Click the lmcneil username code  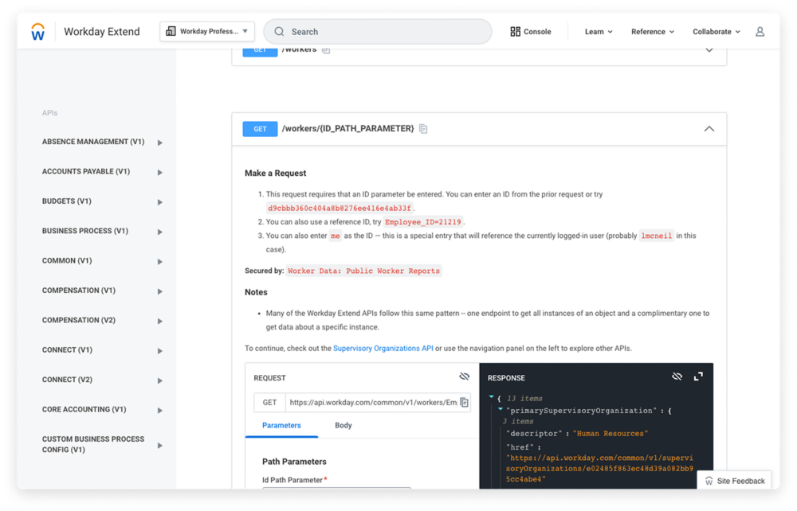coord(656,236)
